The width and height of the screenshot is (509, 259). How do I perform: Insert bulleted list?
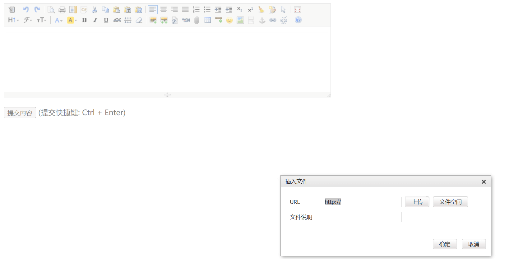pos(207,10)
